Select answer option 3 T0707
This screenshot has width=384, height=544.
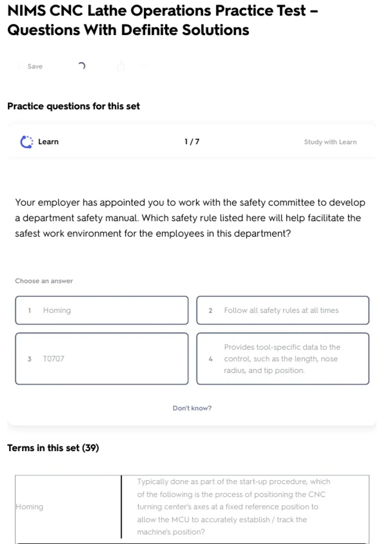102,359
